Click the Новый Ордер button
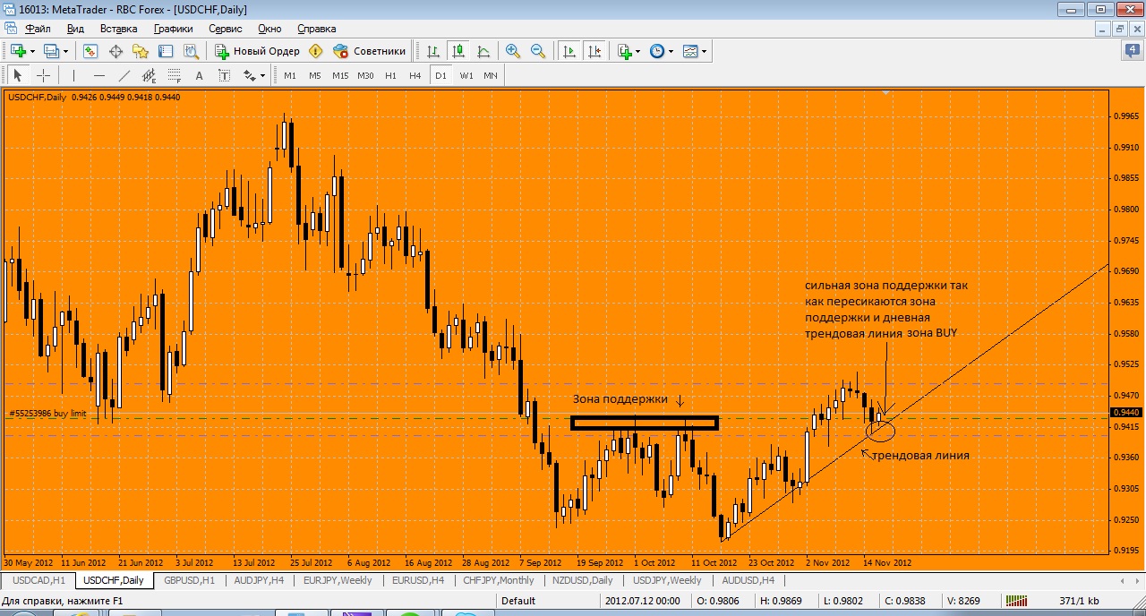The width and height of the screenshot is (1146, 616). tap(257, 51)
